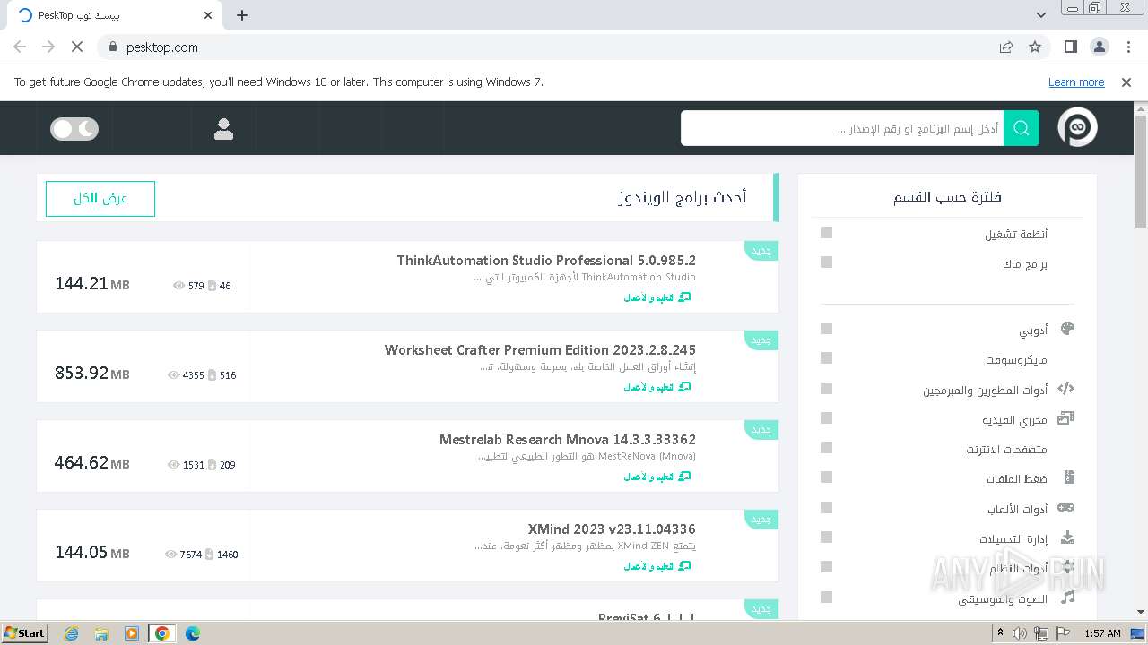
Task: Open Worksheet Crafter Premium Edition 2023.2.8.245
Action: pos(540,350)
